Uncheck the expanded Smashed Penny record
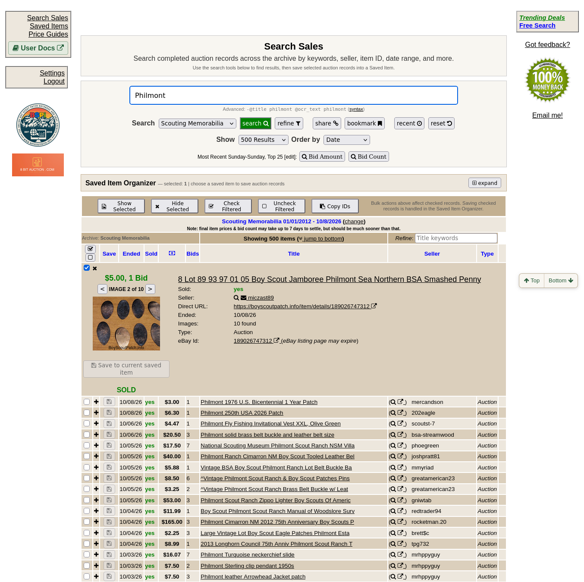Screen dimensions: 584x582 coord(87,268)
